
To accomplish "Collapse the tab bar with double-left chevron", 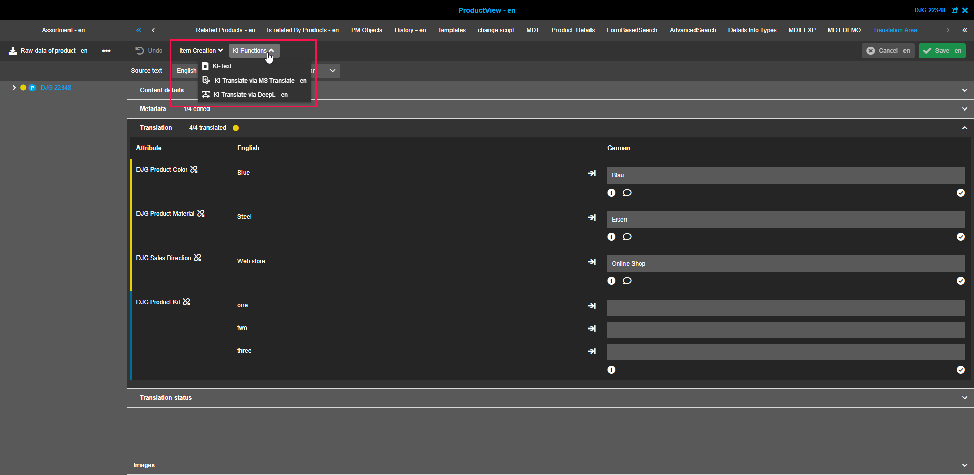I will [x=138, y=30].
